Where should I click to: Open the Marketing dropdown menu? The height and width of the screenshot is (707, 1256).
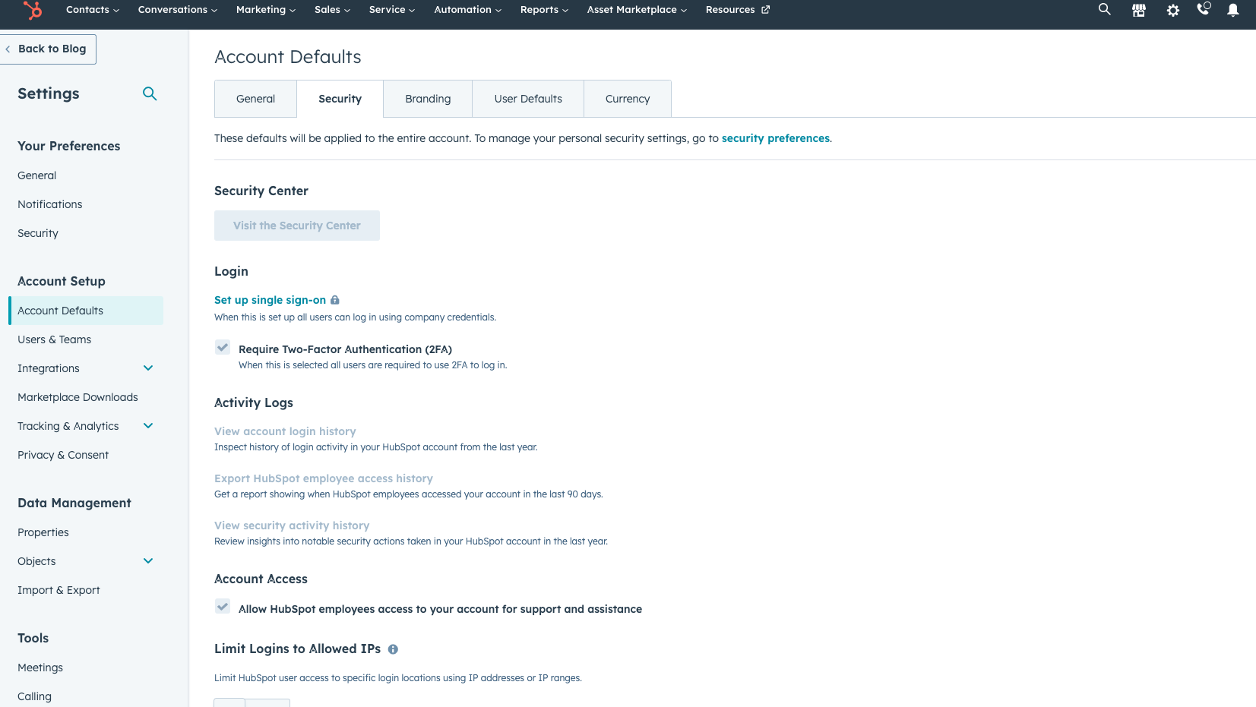tap(266, 10)
